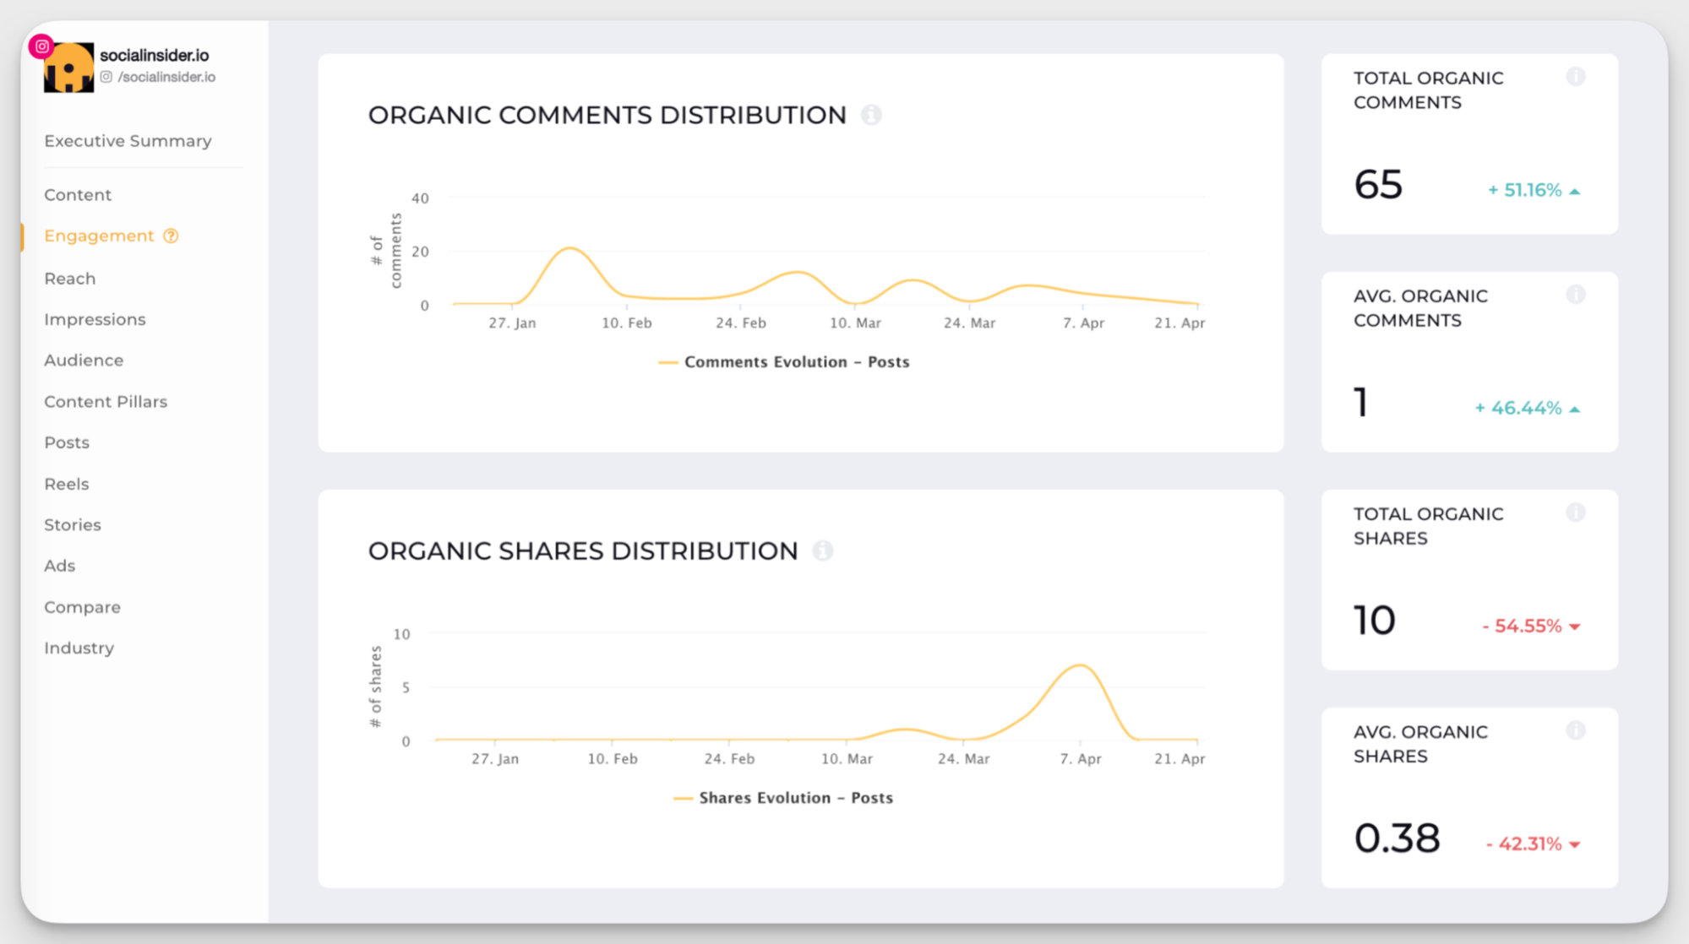Switch to the Content section
Image resolution: width=1689 pixels, height=944 pixels.
pyautogui.click(x=77, y=194)
